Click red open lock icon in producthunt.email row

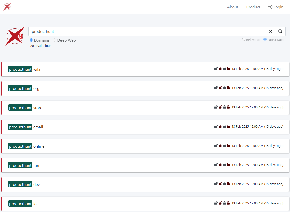click(220, 126)
